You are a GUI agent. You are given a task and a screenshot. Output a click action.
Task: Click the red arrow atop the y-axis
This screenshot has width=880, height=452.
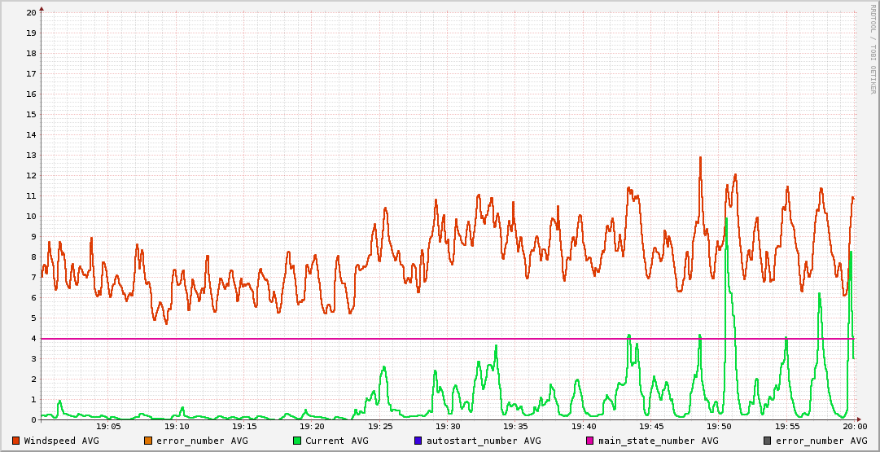point(42,8)
